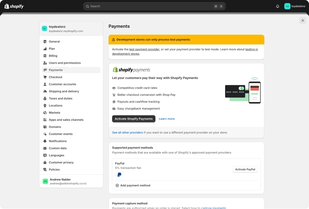309x209 pixels.
Task: Open Shipping and delivery settings
Action: click(71, 91)
